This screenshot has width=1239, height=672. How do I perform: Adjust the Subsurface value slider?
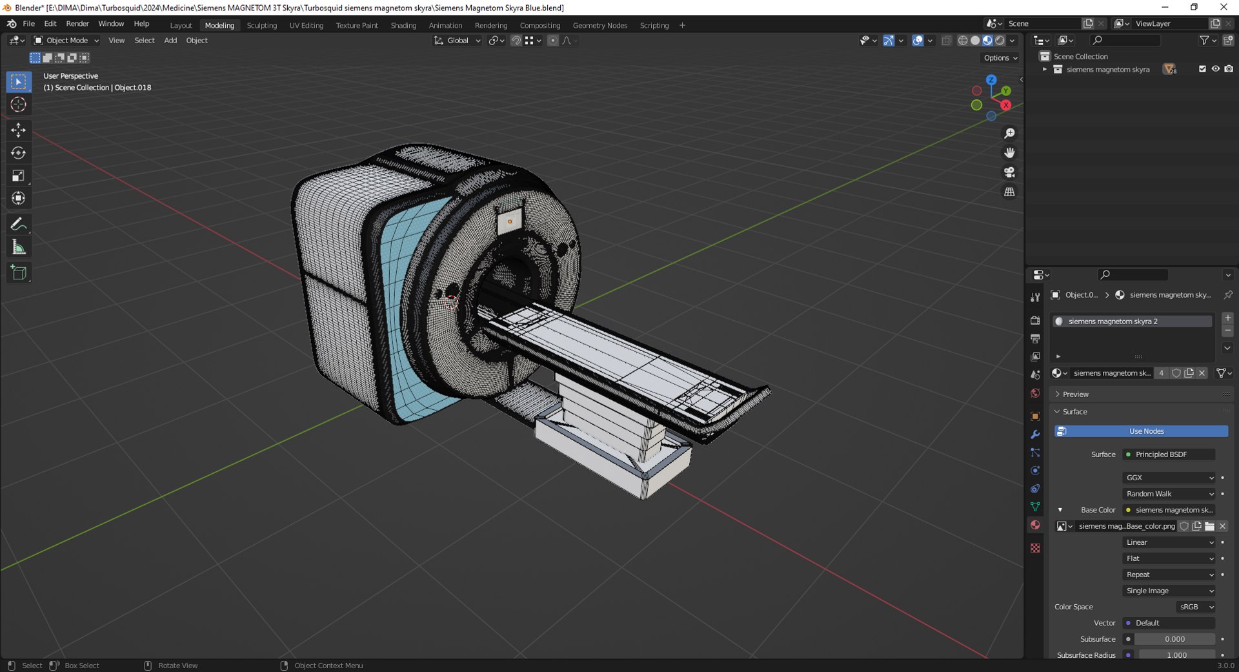(x=1174, y=639)
